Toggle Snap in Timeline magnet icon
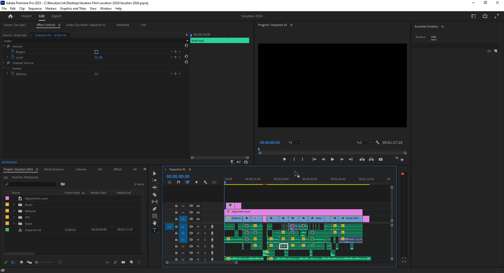This screenshot has height=273, width=504. (178, 182)
